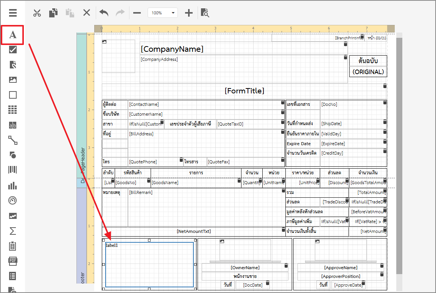Open the hamburger menu

point(13,13)
